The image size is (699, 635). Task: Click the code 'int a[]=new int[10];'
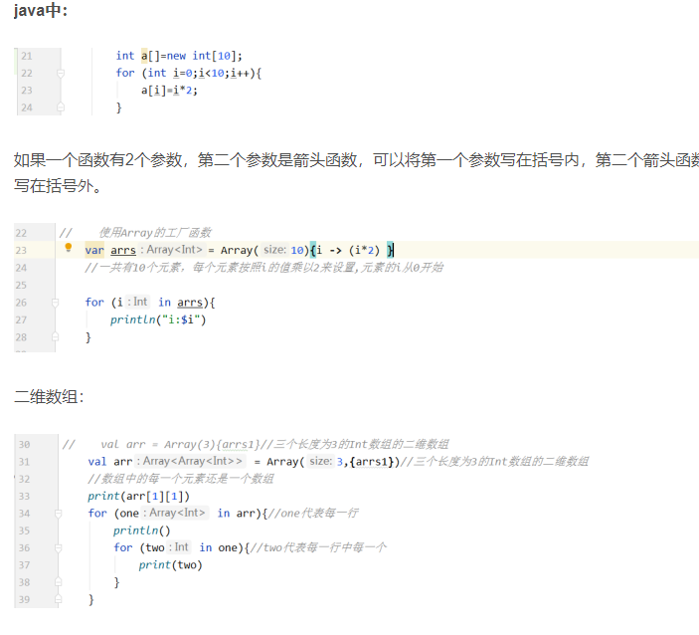[179, 56]
